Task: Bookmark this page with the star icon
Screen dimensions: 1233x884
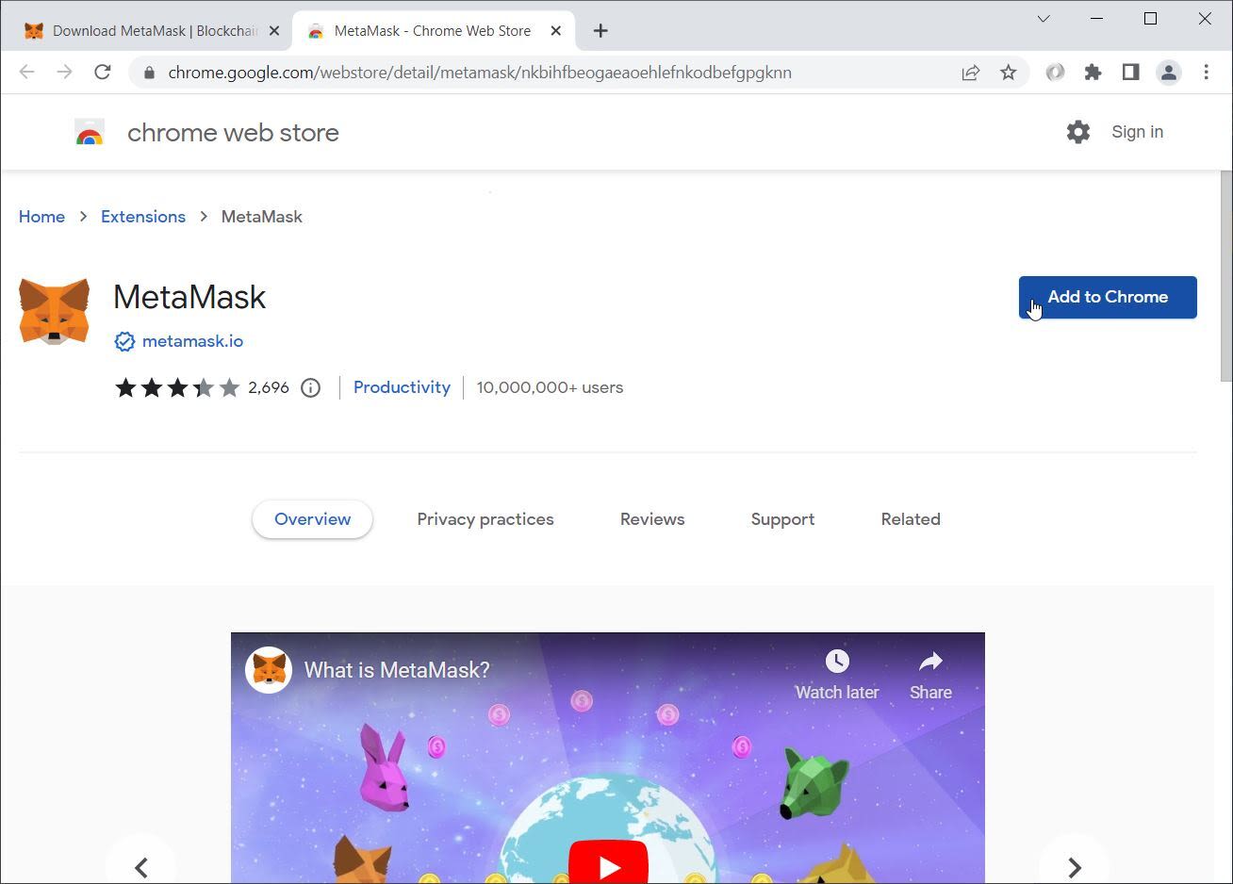Action: pyautogui.click(x=1008, y=73)
